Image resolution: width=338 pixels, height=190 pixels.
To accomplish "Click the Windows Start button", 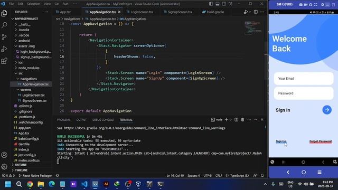I will 8,184.
